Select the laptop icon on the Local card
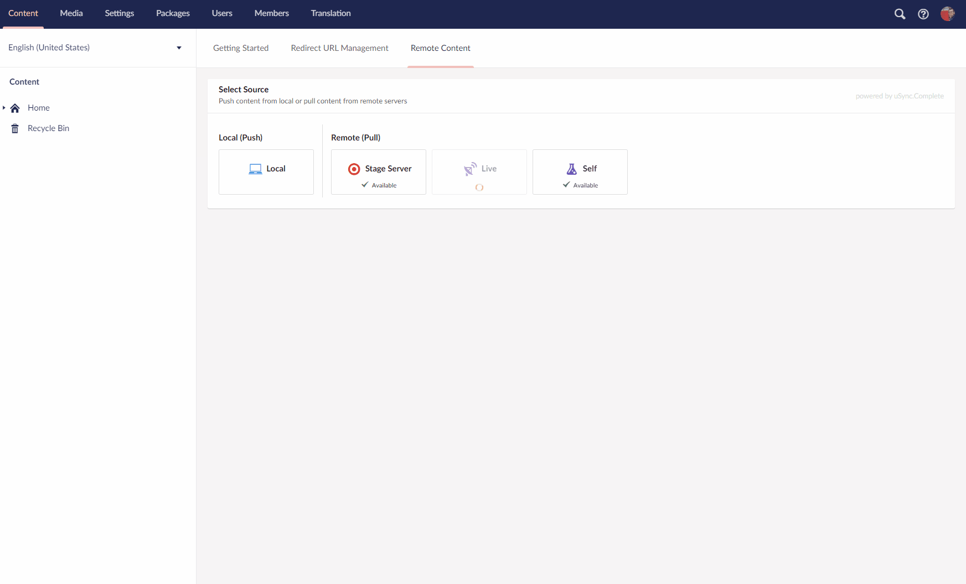Viewport: 966px width, 584px height. pyautogui.click(x=255, y=169)
